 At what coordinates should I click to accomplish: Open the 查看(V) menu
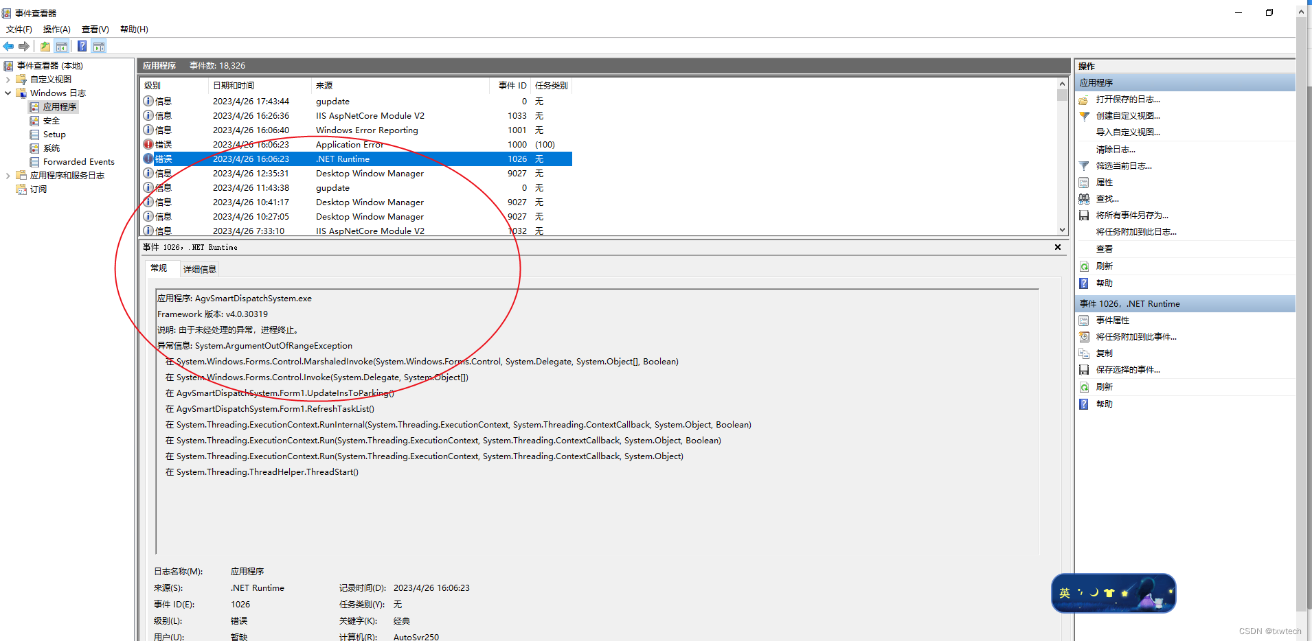pyautogui.click(x=95, y=30)
